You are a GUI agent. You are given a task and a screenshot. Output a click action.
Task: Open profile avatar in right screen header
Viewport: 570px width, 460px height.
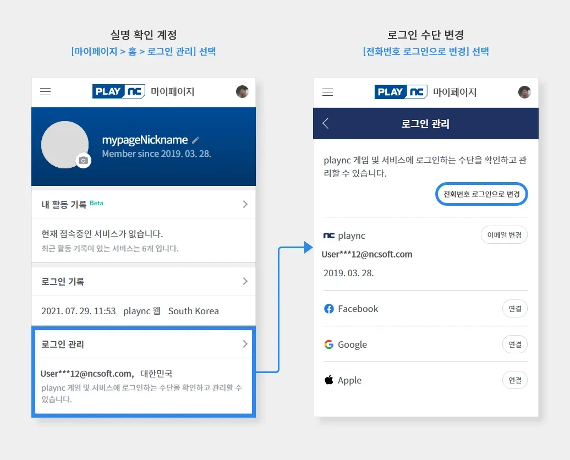click(524, 92)
